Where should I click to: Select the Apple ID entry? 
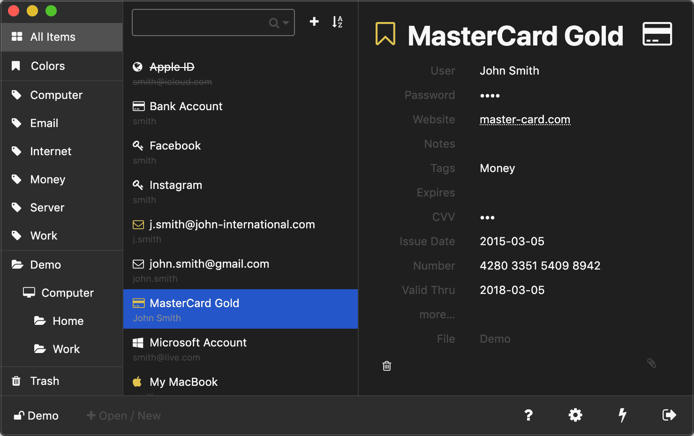tap(241, 73)
